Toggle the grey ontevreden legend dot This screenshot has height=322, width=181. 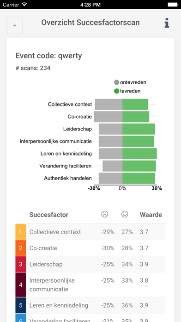pos(117,82)
